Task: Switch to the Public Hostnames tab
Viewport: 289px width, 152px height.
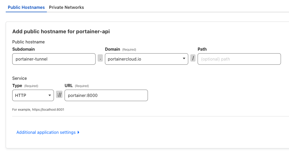Action: (x=26, y=7)
